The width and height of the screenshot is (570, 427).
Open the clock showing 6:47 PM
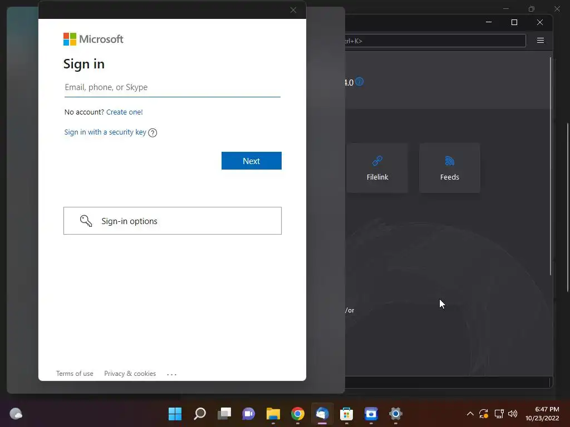pos(542,414)
